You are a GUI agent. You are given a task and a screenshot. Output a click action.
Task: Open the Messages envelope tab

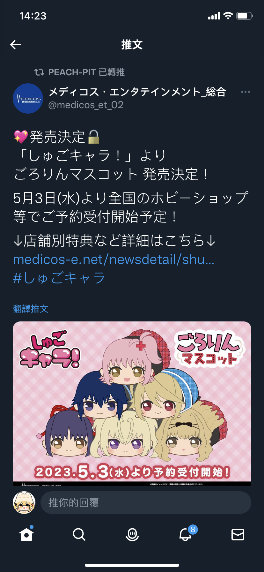(238, 534)
